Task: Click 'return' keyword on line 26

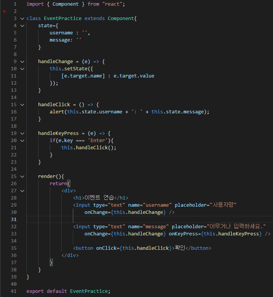Action: tap(58, 184)
